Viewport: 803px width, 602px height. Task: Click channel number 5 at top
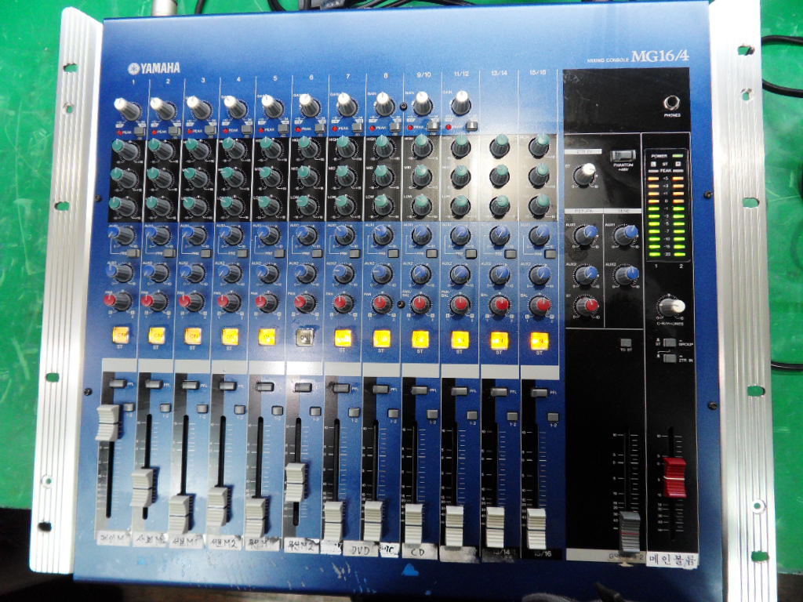click(275, 78)
